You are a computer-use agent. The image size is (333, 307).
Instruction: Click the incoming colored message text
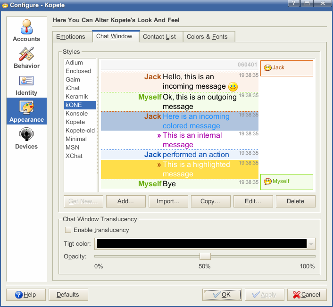coord(196,121)
